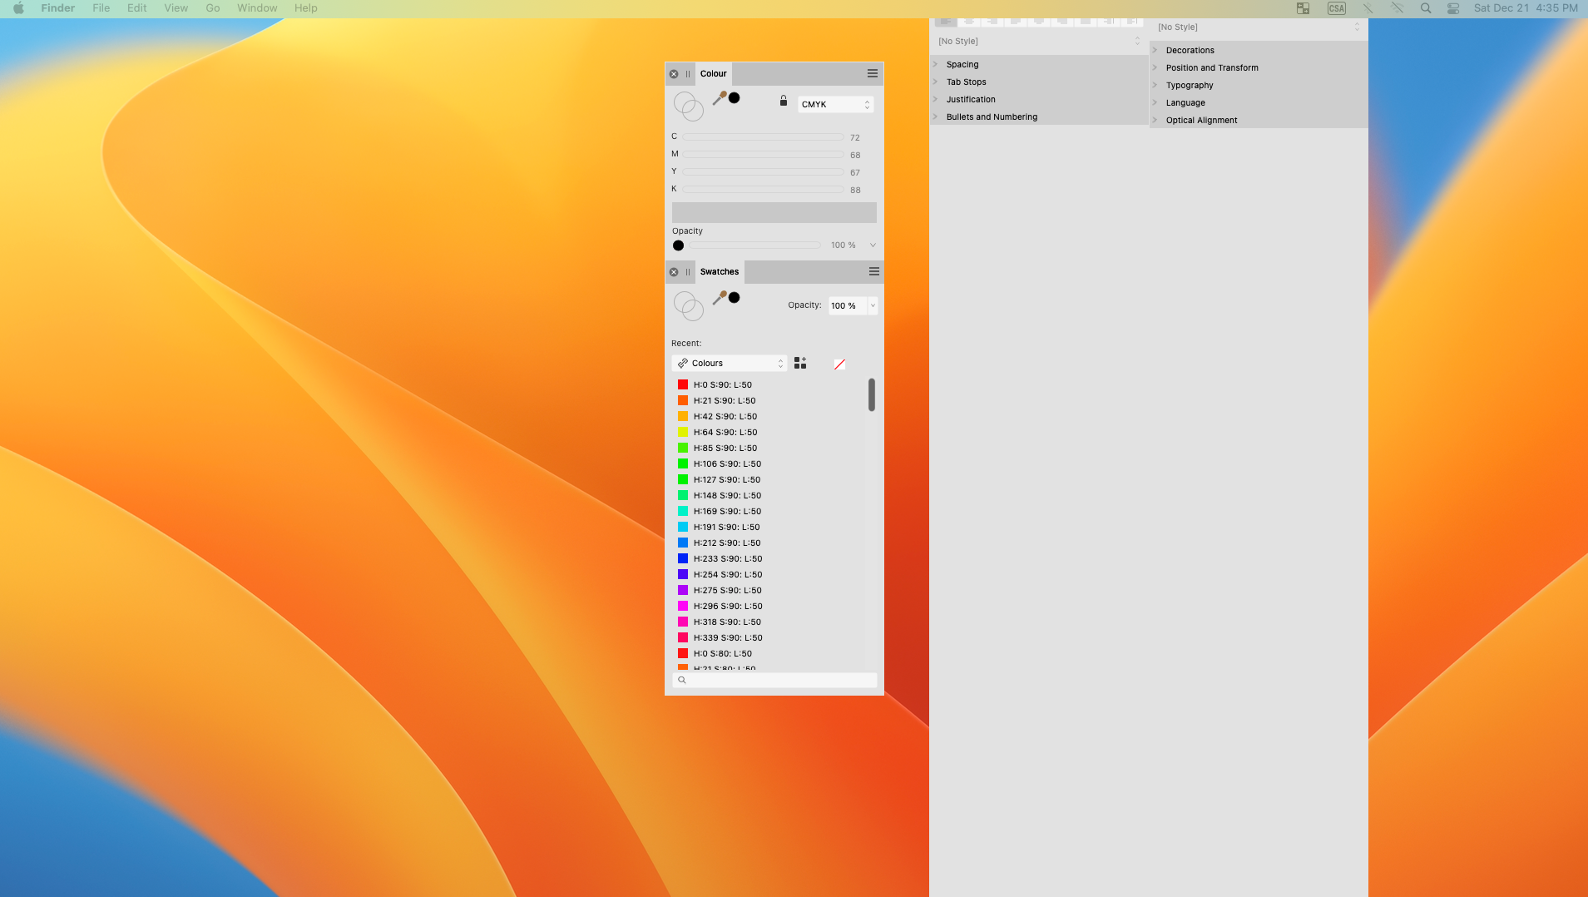Expand the Position and Transform section
The image size is (1588, 897).
[1259, 67]
